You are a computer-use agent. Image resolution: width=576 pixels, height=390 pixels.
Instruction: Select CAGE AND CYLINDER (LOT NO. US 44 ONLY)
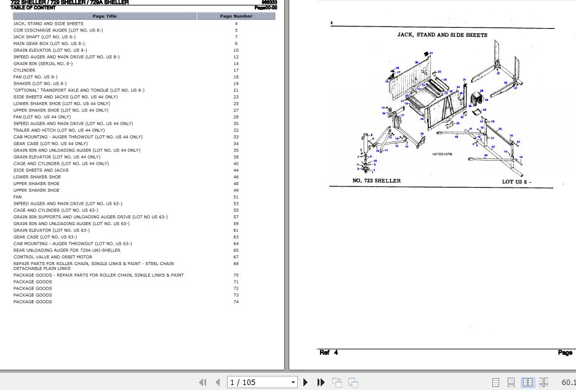click(61, 164)
